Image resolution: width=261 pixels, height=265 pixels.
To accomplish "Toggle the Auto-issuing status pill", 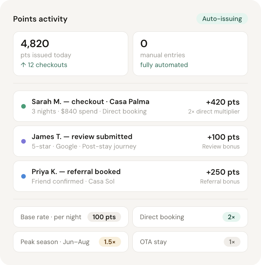I will [222, 19].
